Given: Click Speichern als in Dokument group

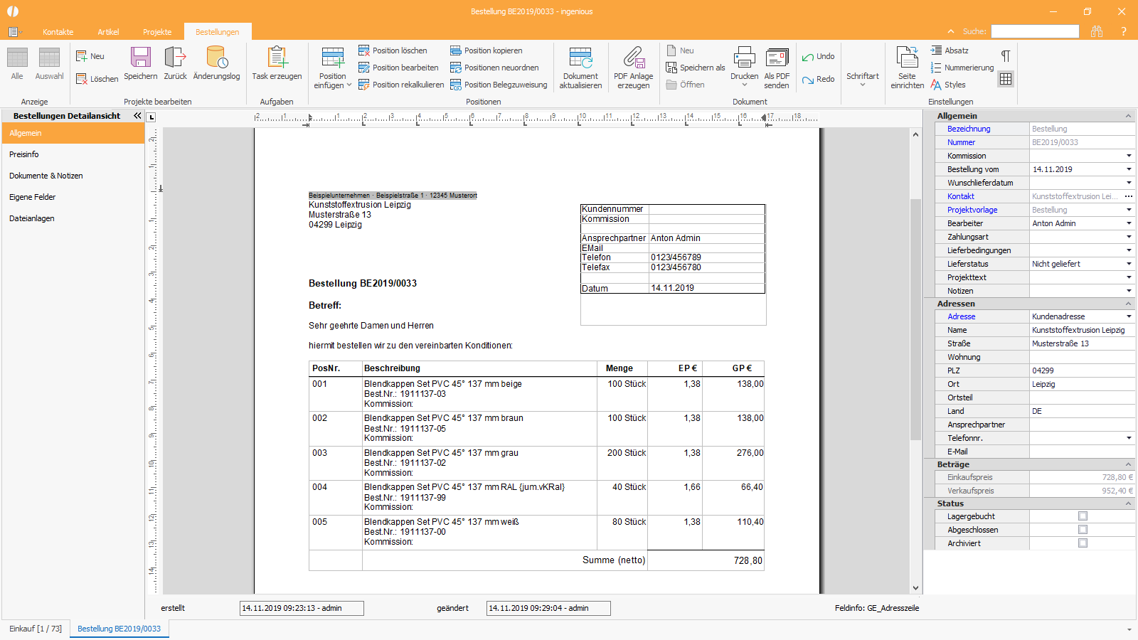Looking at the screenshot, I should 696,68.
